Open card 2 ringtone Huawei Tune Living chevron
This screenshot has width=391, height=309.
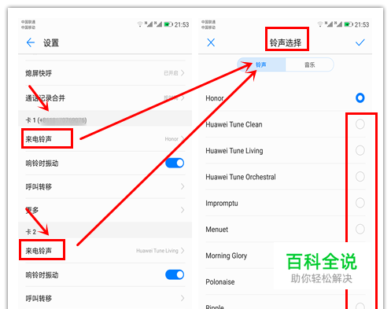click(183, 251)
